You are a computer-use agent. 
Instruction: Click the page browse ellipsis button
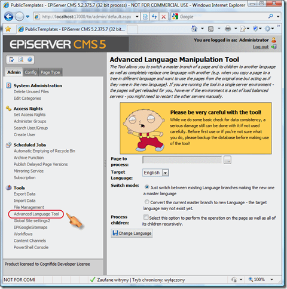click(227, 160)
